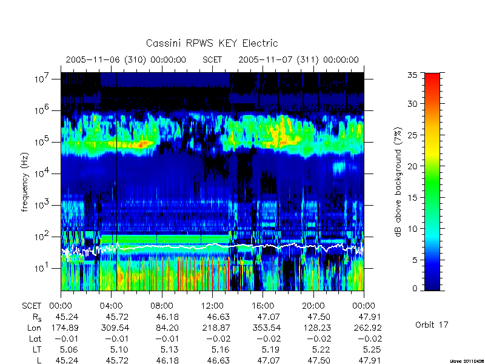Click the 12:00 time tick label

[212, 306]
